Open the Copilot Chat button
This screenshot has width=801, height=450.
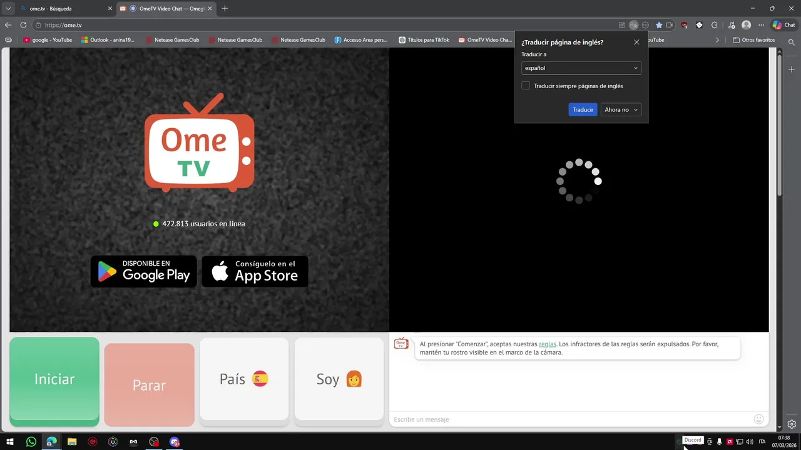click(x=784, y=25)
